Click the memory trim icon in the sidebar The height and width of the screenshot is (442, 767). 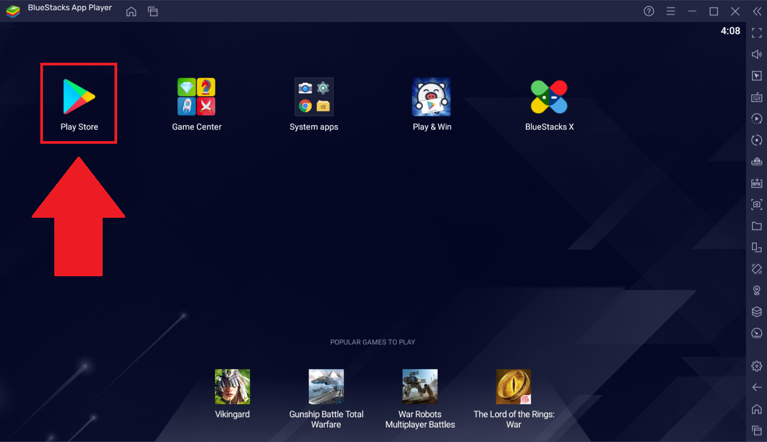(757, 161)
